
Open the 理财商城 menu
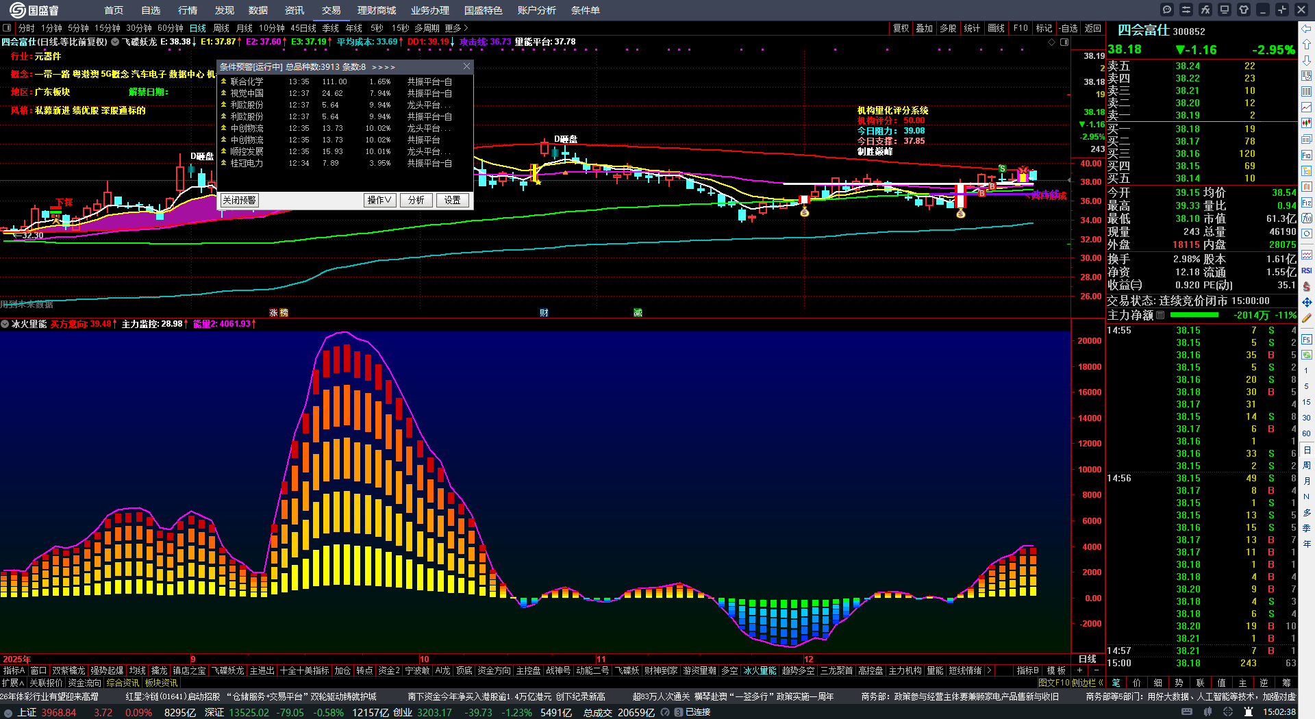377,10
